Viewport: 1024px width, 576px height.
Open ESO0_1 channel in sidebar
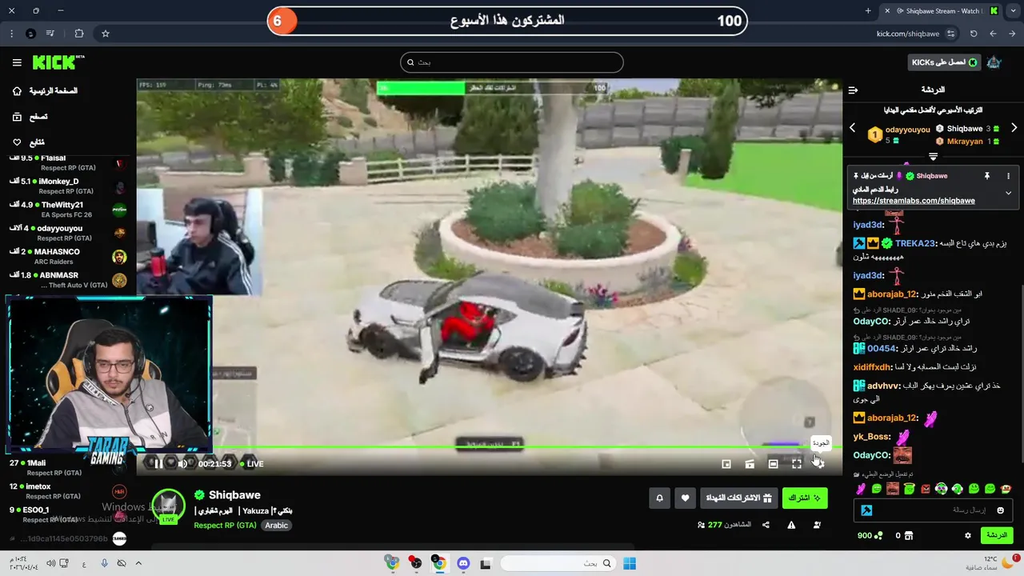tap(68, 514)
